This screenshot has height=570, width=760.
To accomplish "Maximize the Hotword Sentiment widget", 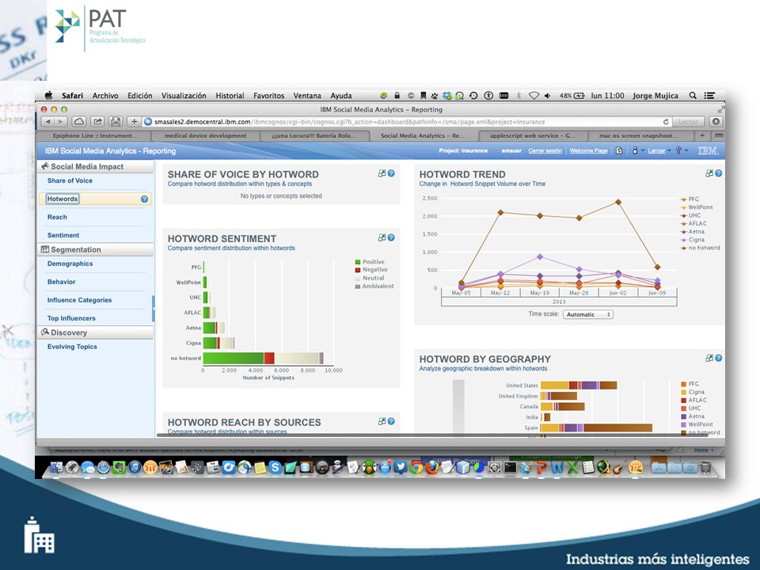I will 382,237.
